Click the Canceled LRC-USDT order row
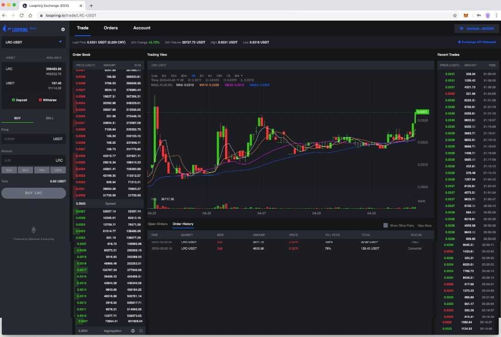 pyautogui.click(x=290, y=249)
